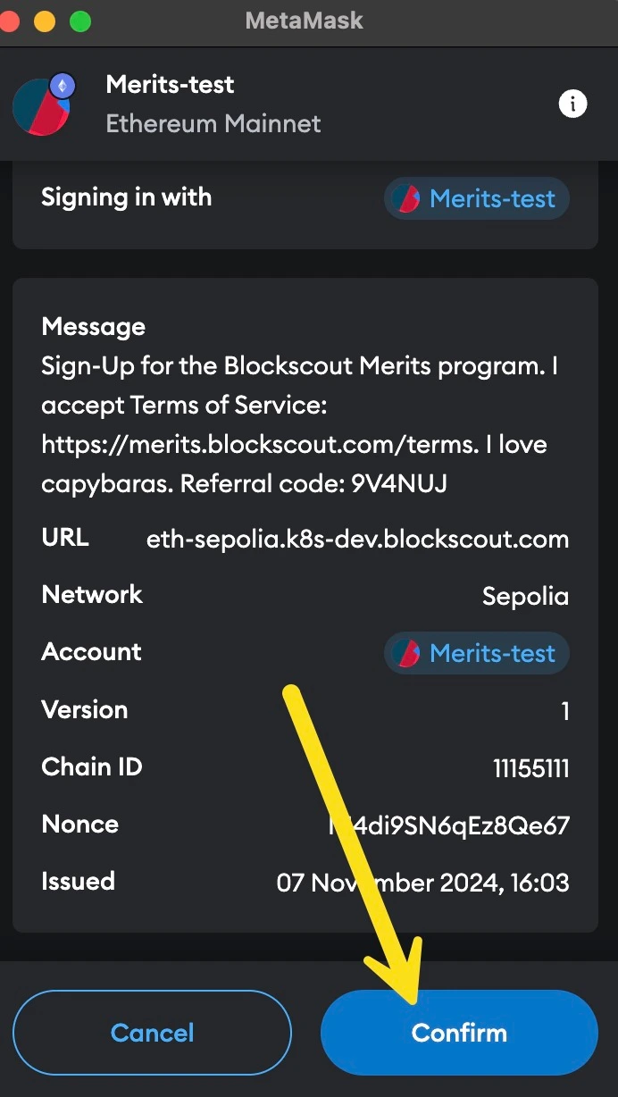Cancel the signature request
618x1097 pixels.
click(x=152, y=1033)
